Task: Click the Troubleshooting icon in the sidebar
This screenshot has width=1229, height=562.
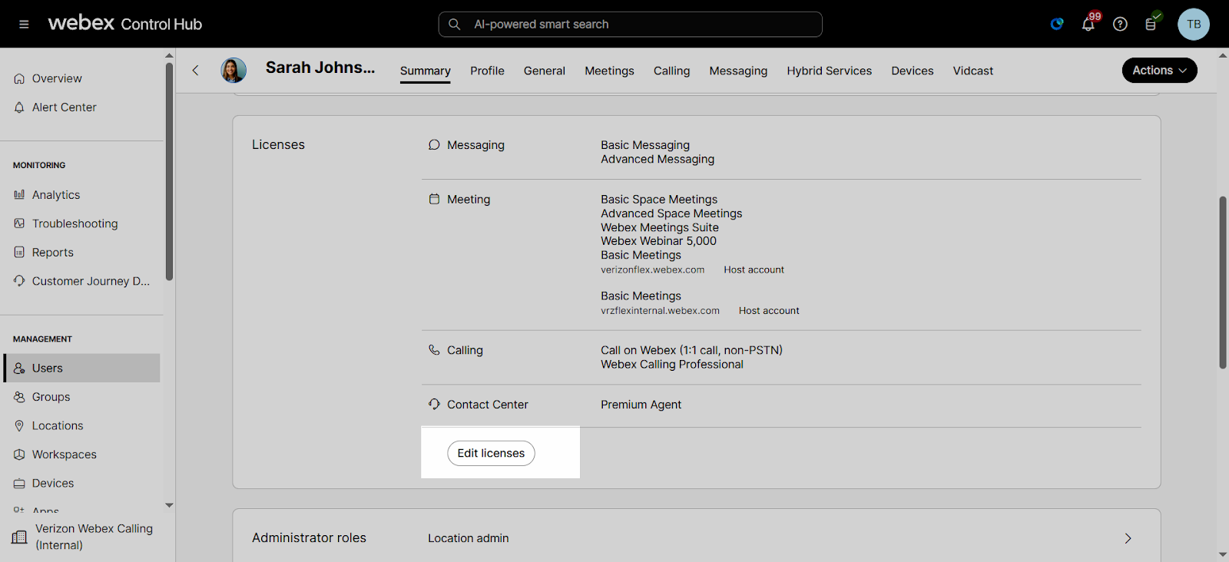Action: click(19, 223)
